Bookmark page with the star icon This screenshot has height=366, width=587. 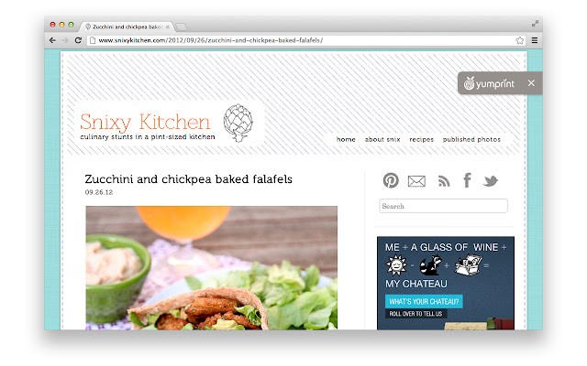[520, 40]
